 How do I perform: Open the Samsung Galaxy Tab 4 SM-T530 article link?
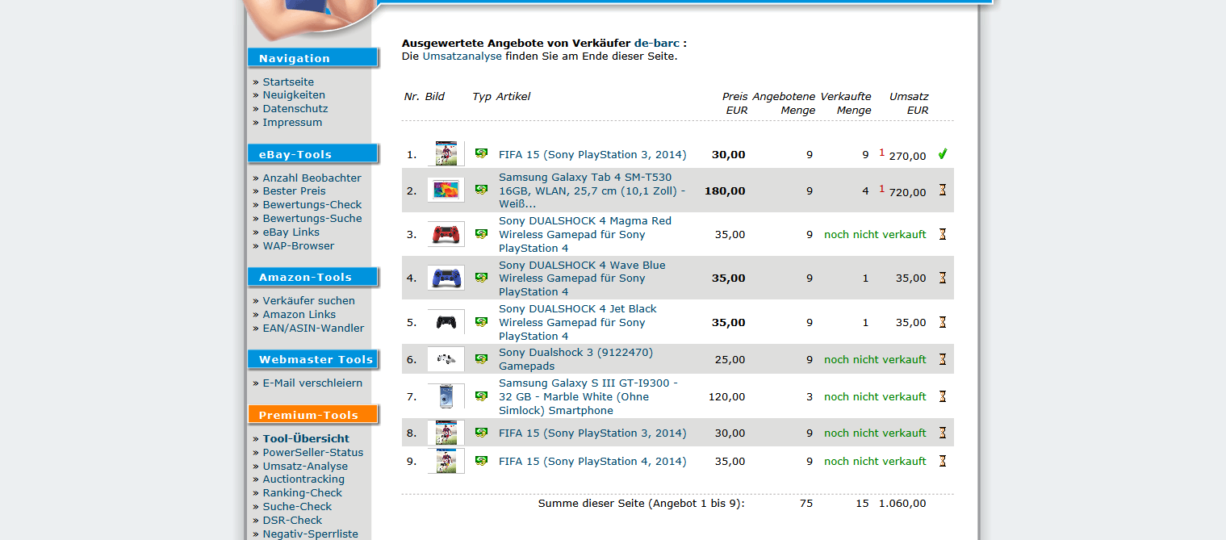point(592,190)
